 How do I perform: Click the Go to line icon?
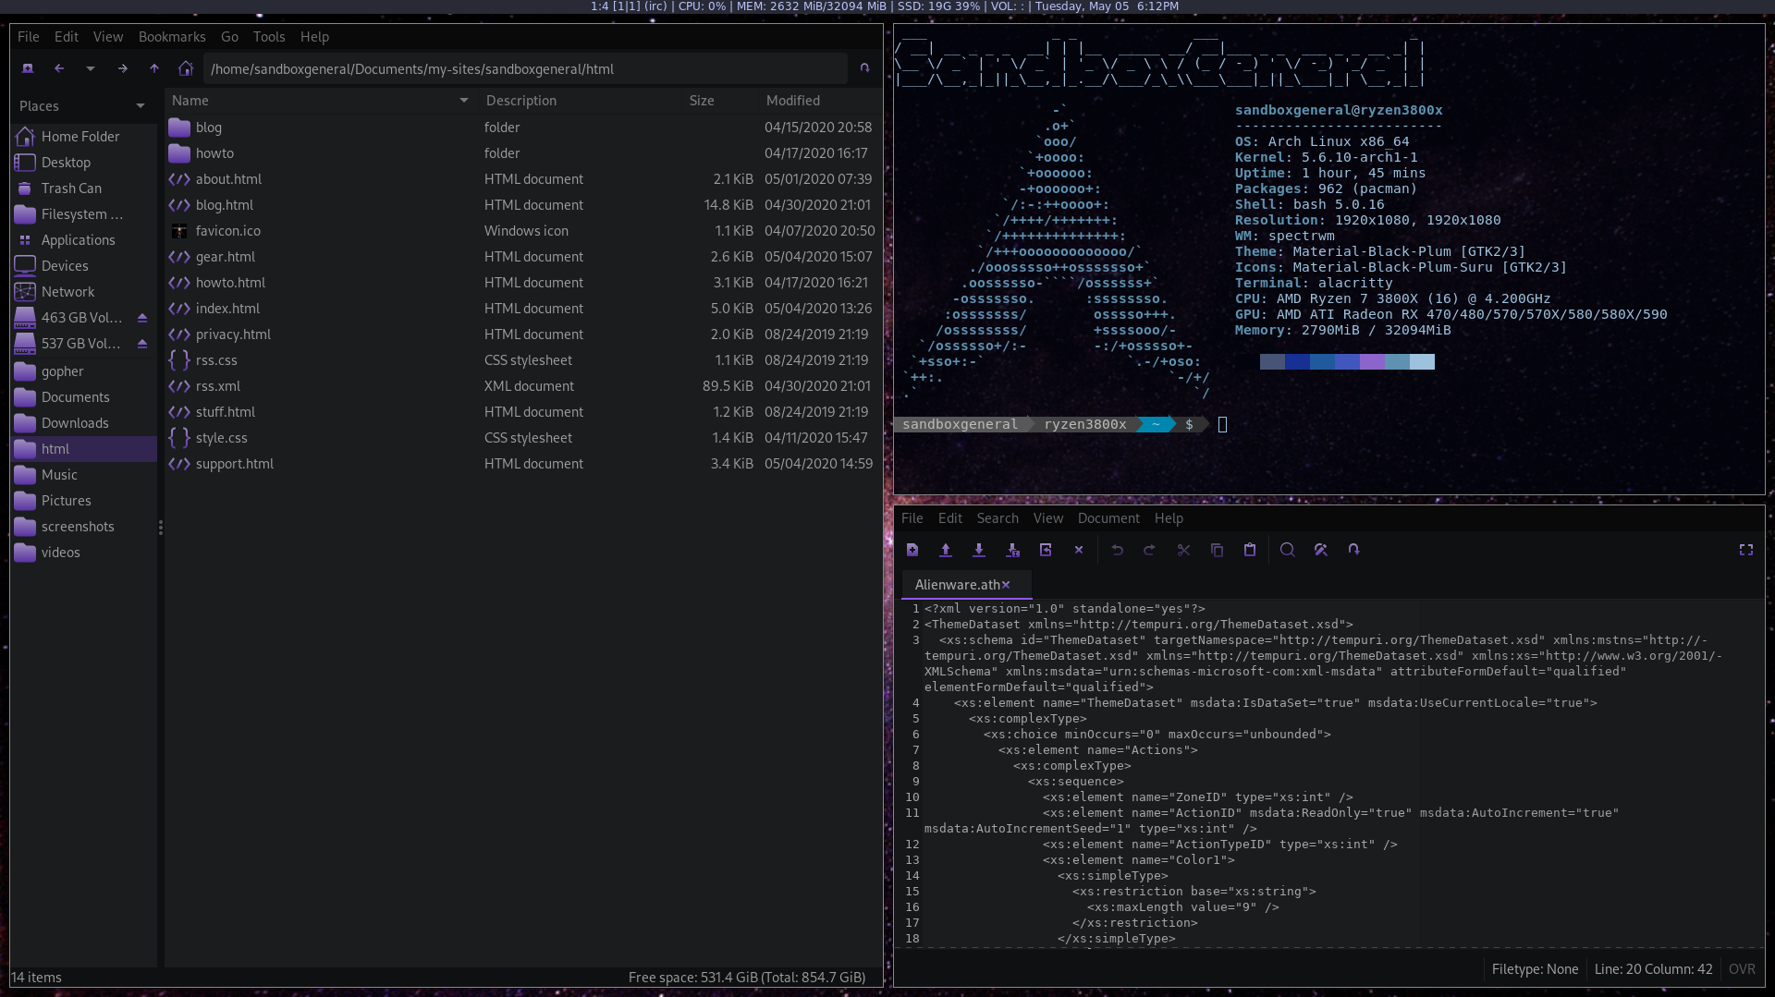[1353, 550]
